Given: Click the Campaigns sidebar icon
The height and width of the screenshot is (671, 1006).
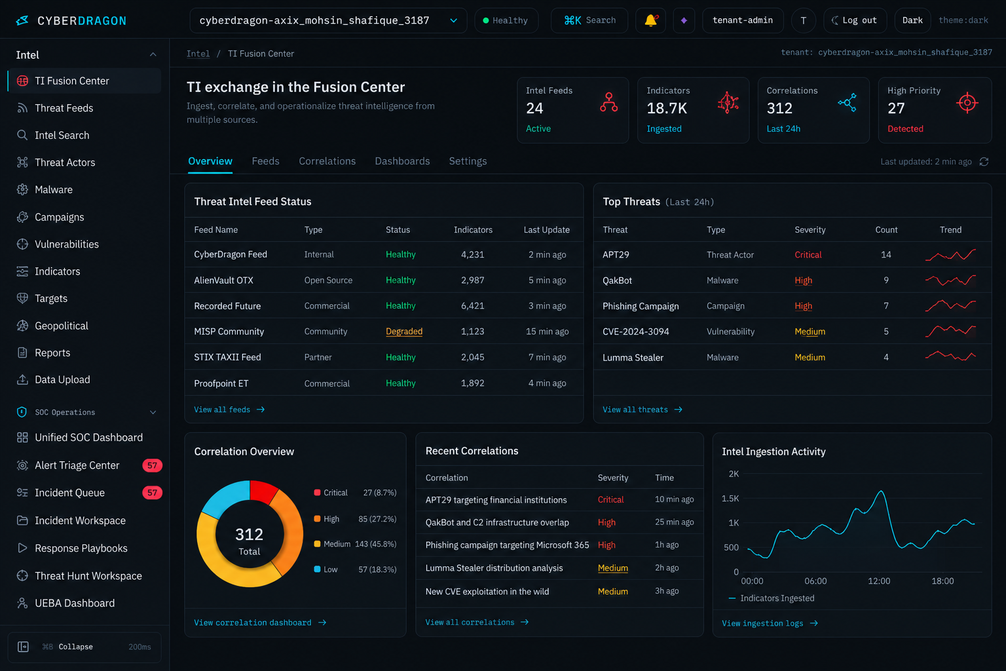Looking at the screenshot, I should [x=22, y=217].
